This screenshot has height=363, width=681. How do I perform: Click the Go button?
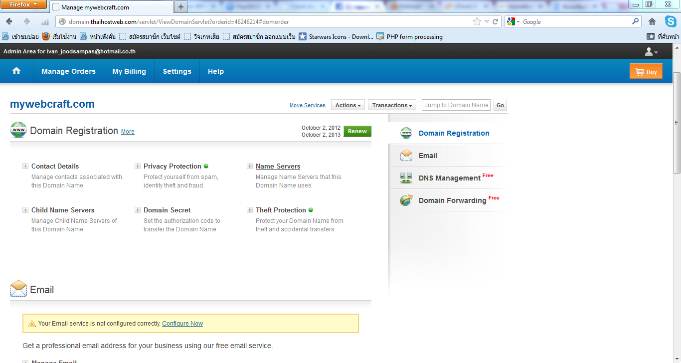point(500,105)
